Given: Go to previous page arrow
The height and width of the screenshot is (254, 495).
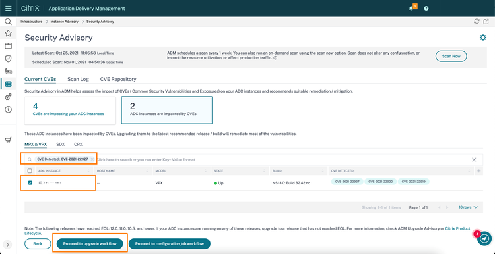Looking at the screenshot, I should point(439,207).
